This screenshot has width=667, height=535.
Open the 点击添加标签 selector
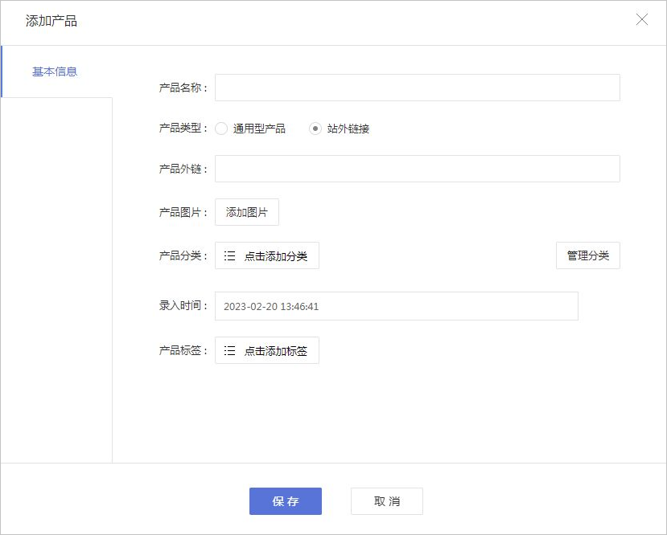click(266, 350)
